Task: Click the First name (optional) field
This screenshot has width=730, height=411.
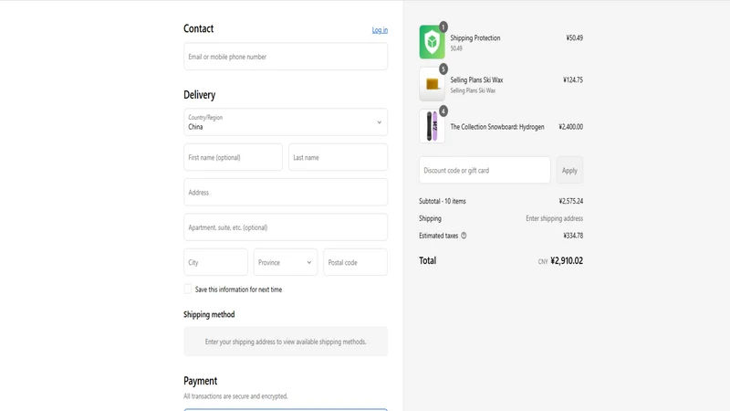Action: click(x=233, y=157)
